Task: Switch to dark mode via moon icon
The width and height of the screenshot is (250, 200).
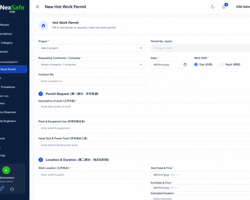Action: click(x=212, y=7)
